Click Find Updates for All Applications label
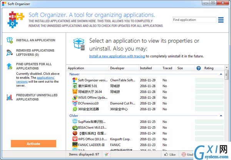Image resolution: width=231 pixels, height=160 pixels. [x=34, y=66]
